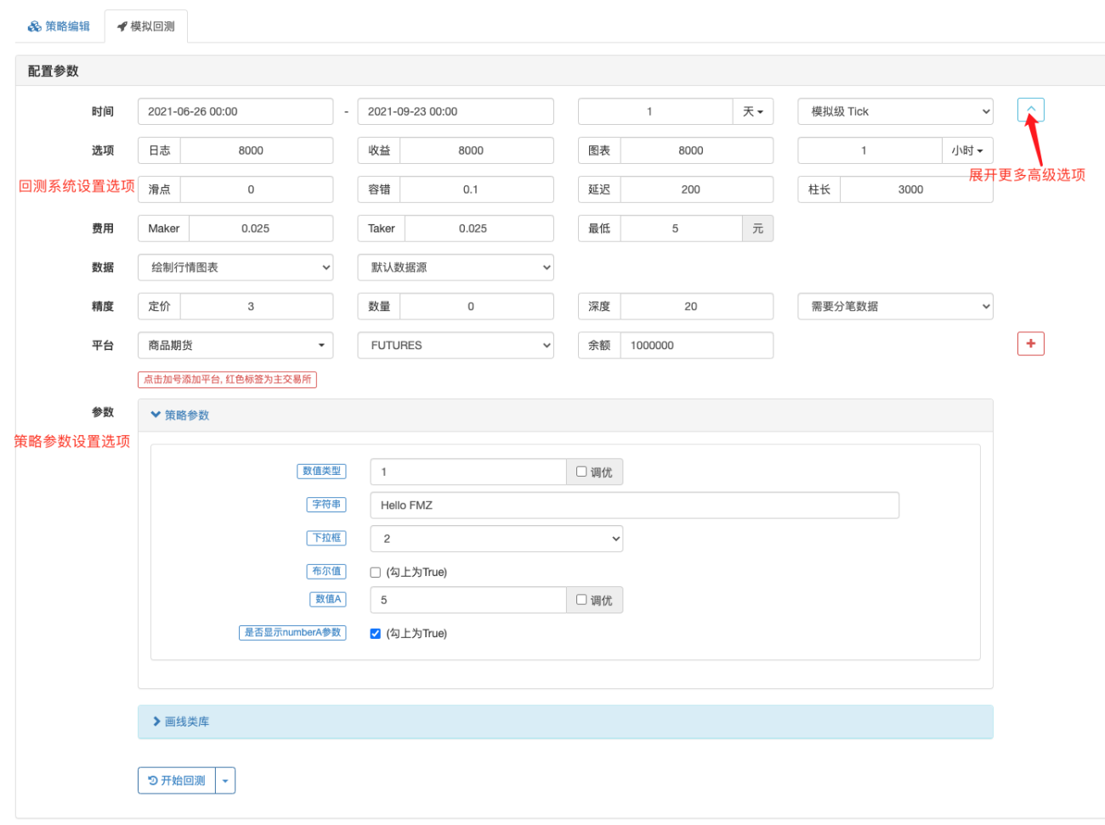Screen dimensions: 1105x825
Task: Click the Maker fee field
Action: [x=261, y=229]
